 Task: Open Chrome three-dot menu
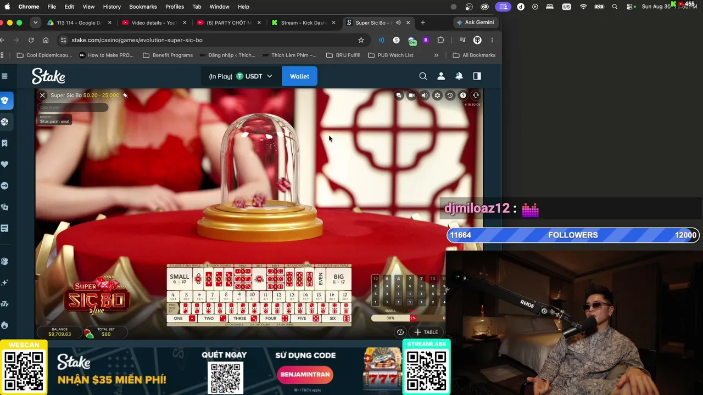click(x=492, y=40)
